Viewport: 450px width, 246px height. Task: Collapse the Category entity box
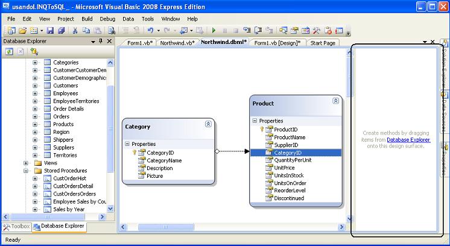pos(208,124)
